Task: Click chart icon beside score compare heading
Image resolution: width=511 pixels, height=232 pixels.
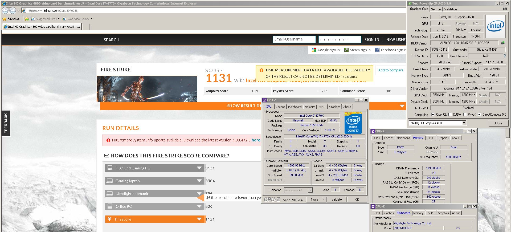Action: pyautogui.click(x=107, y=156)
